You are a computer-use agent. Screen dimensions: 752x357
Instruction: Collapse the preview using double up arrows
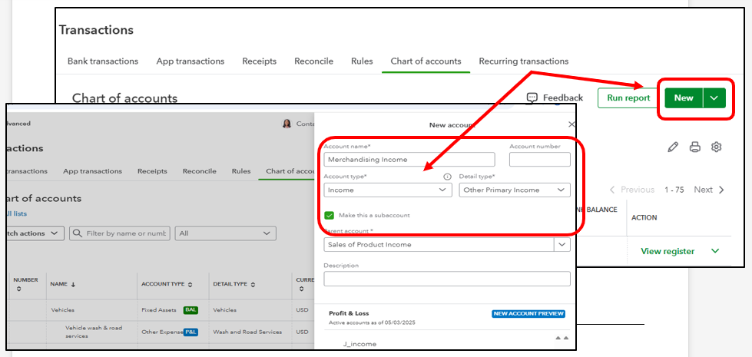pos(562,339)
